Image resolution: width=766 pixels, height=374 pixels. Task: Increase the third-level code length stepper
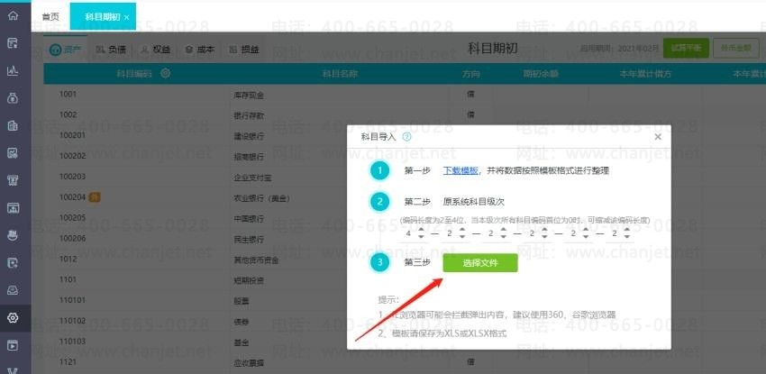click(503, 230)
